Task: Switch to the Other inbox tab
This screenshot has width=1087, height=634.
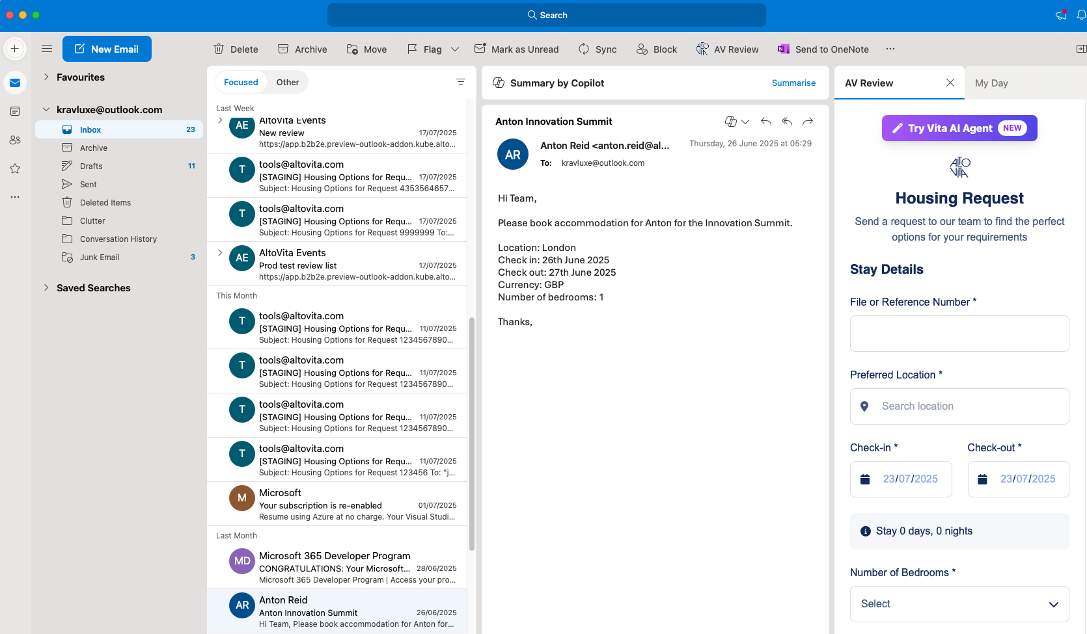Action: tap(288, 82)
